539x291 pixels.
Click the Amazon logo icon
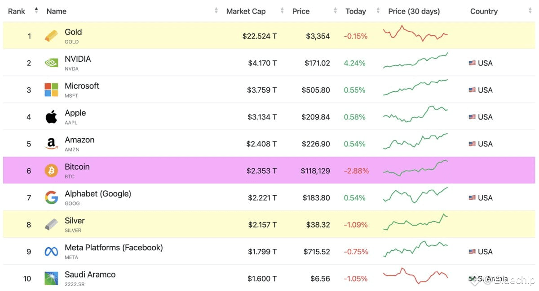[x=51, y=144]
